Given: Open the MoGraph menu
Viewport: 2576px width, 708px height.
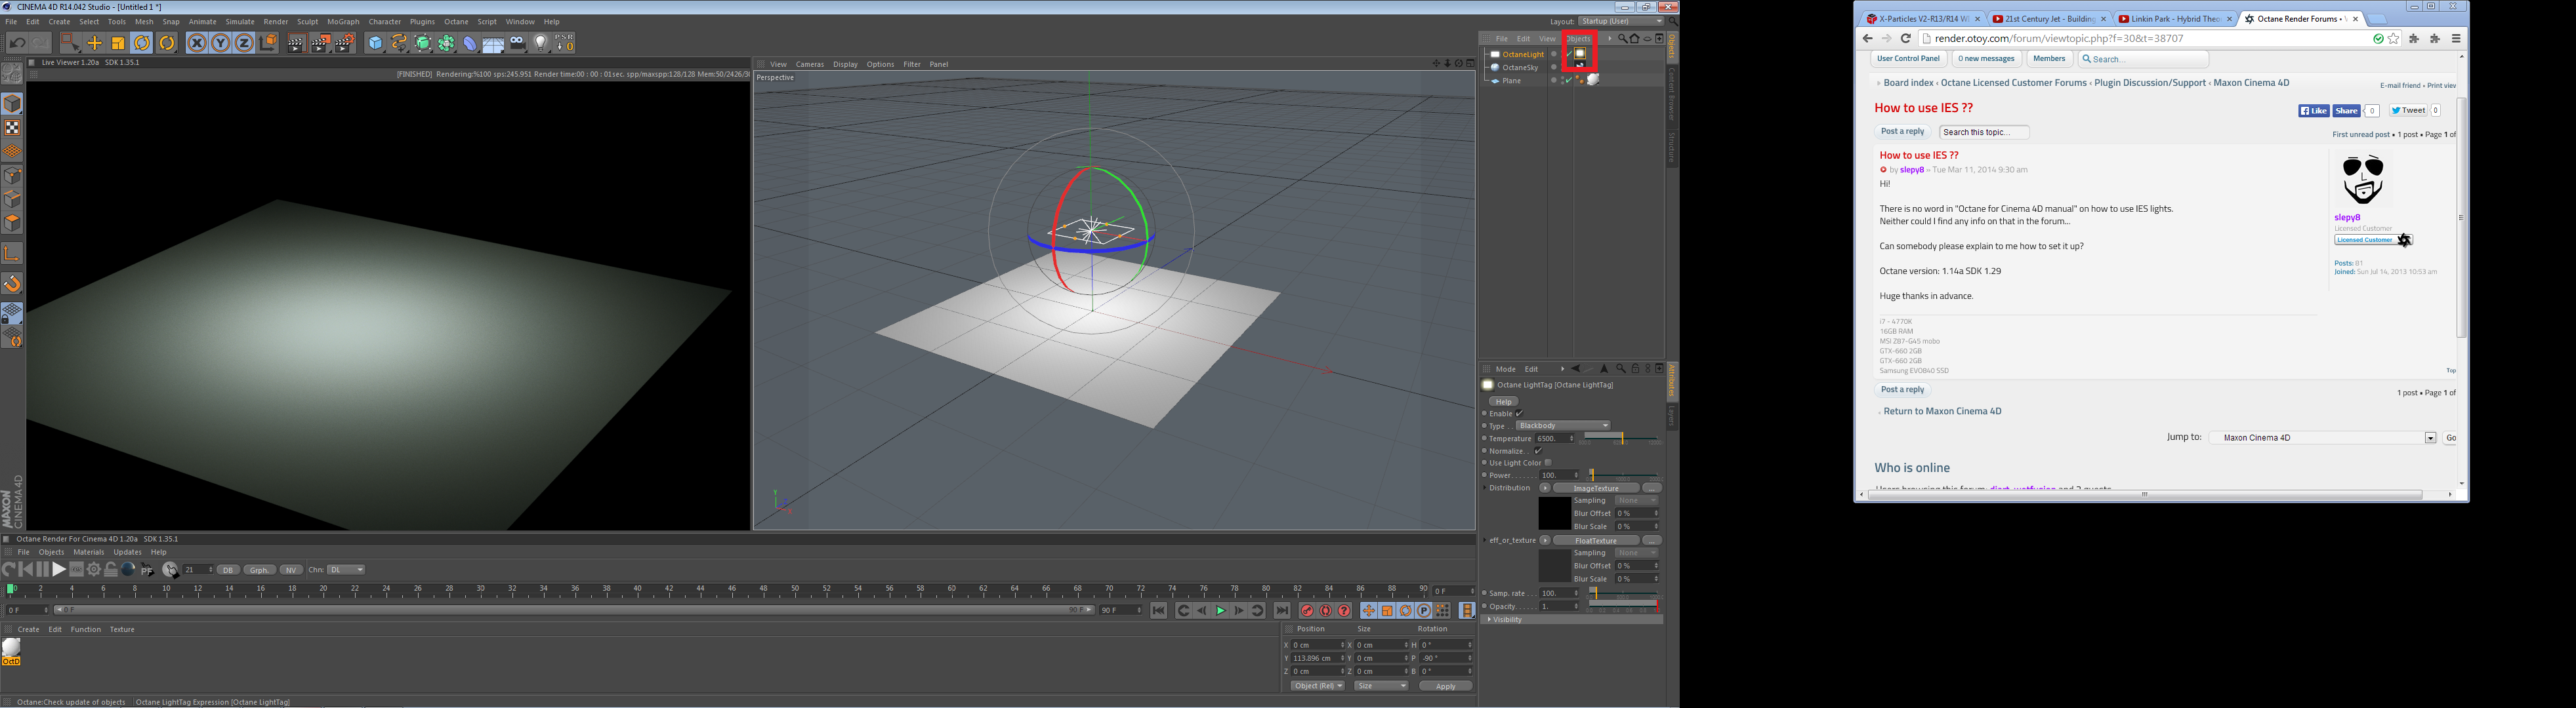Looking at the screenshot, I should coord(343,21).
